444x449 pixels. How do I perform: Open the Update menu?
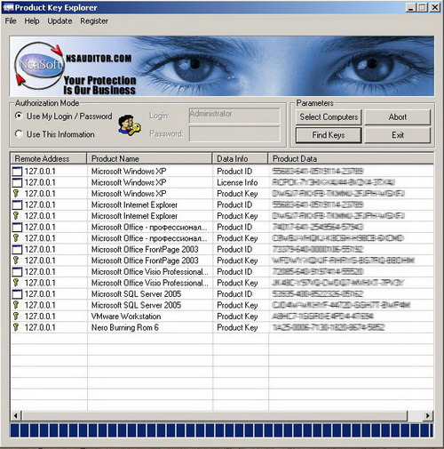pos(59,21)
